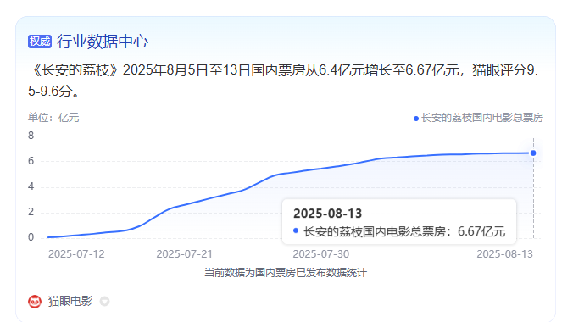This screenshot has width=573, height=322.
Task: Expand the dropdown arrow beside 猫眼电影
Action: pyautogui.click(x=104, y=302)
